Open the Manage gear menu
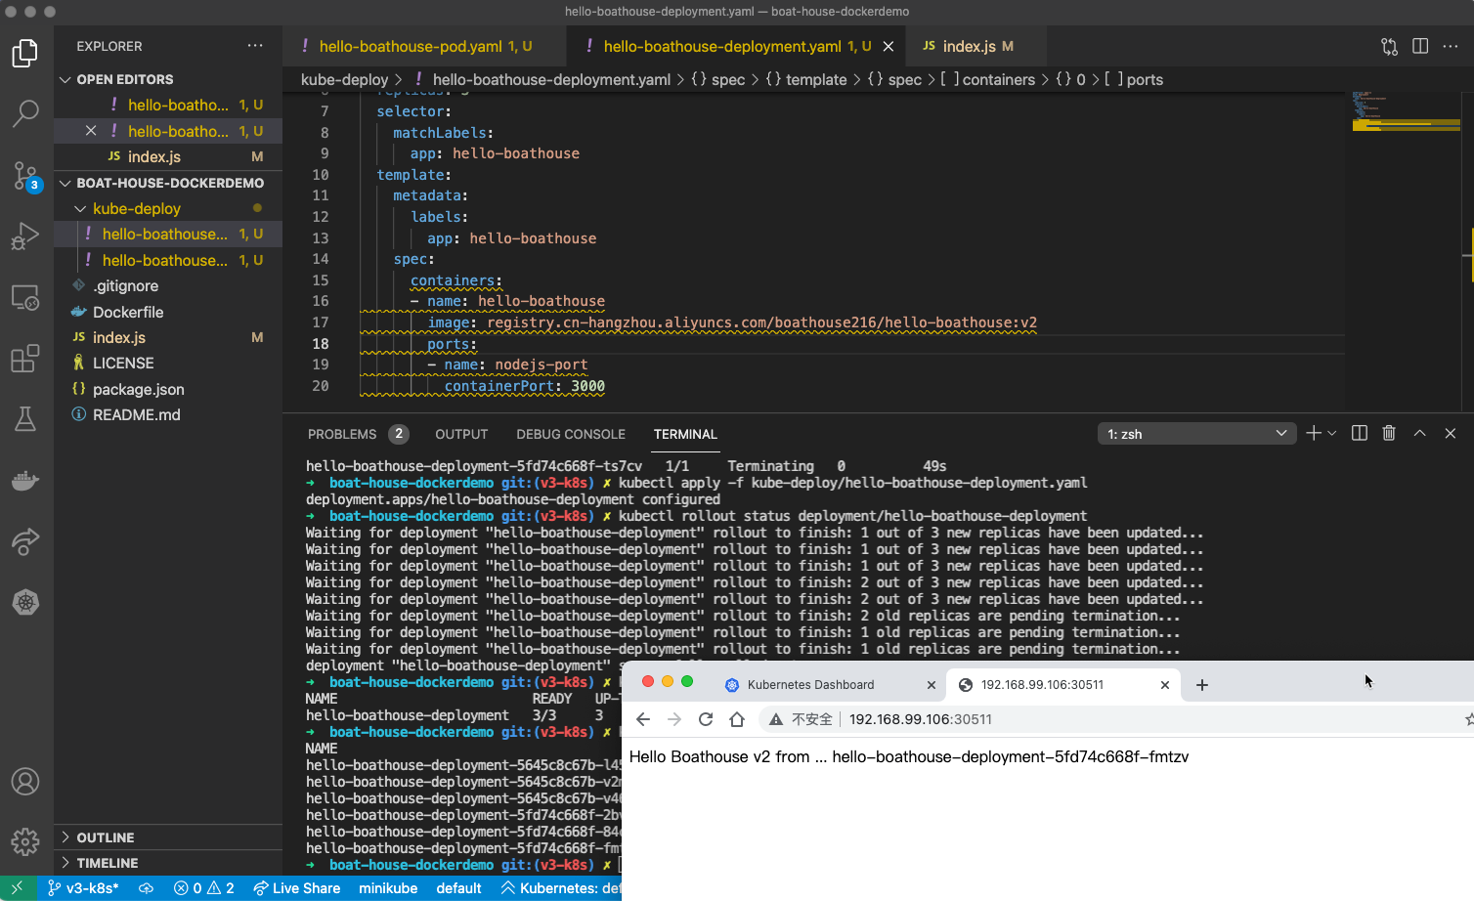 (x=25, y=840)
